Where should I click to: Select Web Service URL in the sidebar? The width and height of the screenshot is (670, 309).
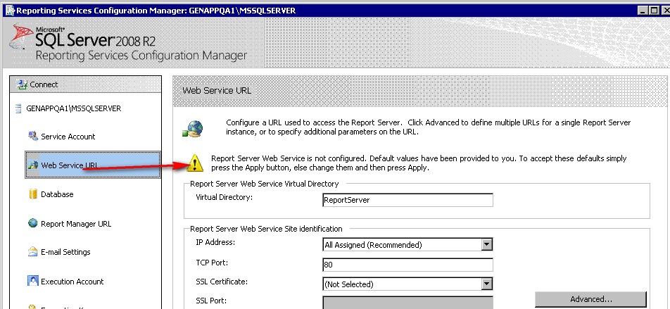click(93, 165)
